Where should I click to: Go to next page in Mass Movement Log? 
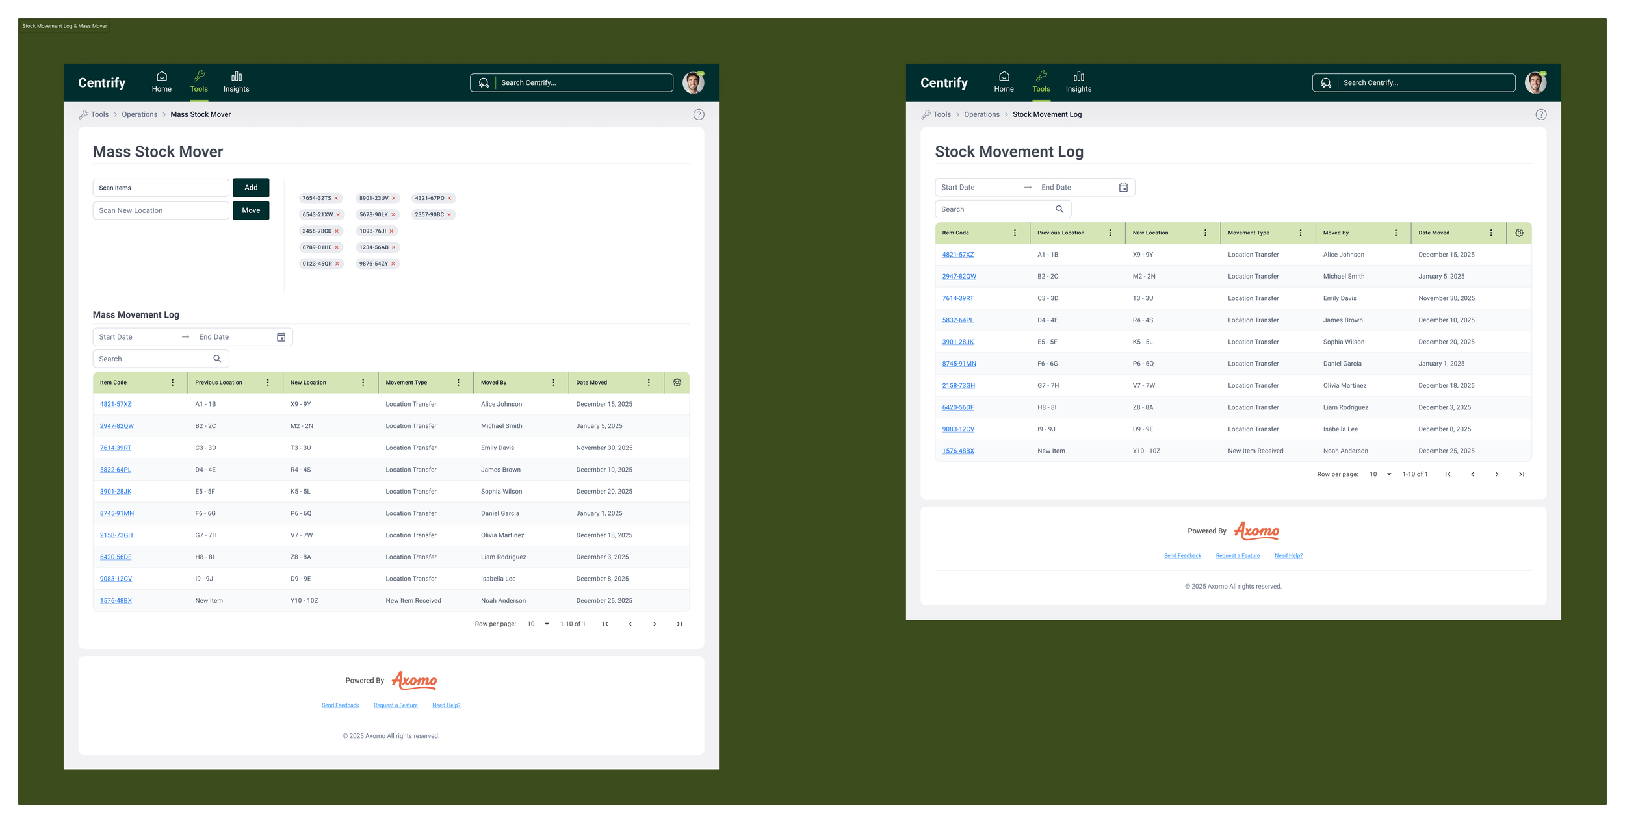click(655, 624)
